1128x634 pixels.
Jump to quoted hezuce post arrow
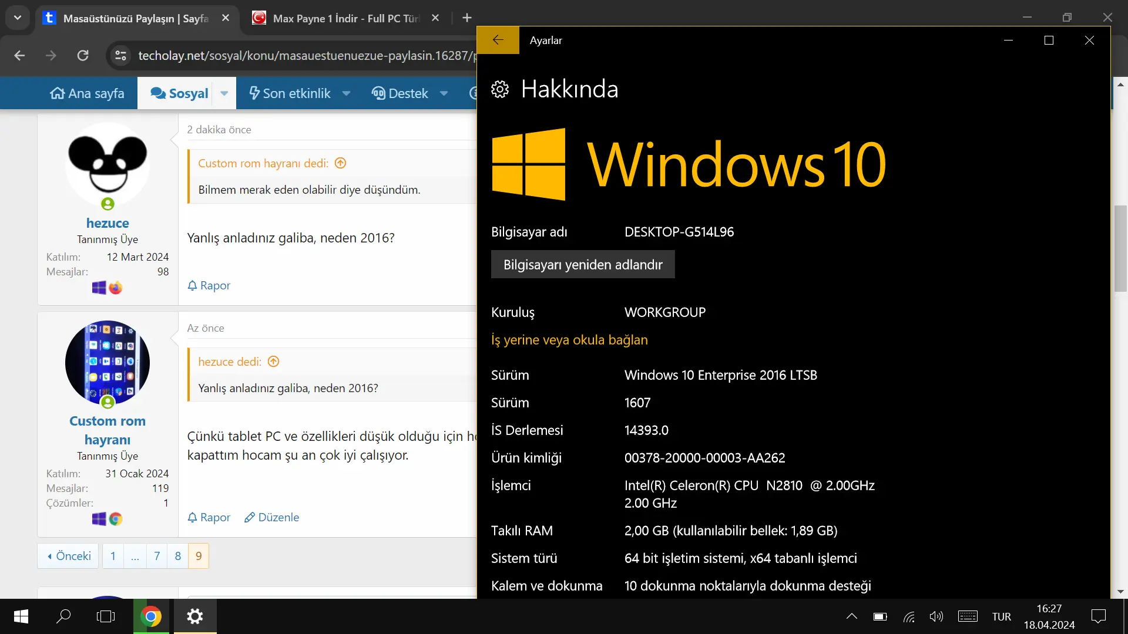[273, 362]
